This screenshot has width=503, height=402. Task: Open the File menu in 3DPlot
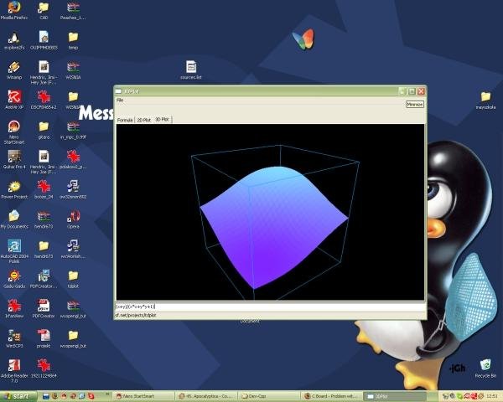[120, 100]
